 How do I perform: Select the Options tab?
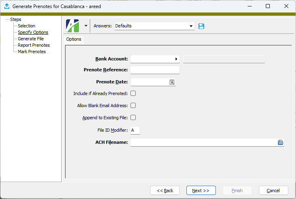click(74, 39)
